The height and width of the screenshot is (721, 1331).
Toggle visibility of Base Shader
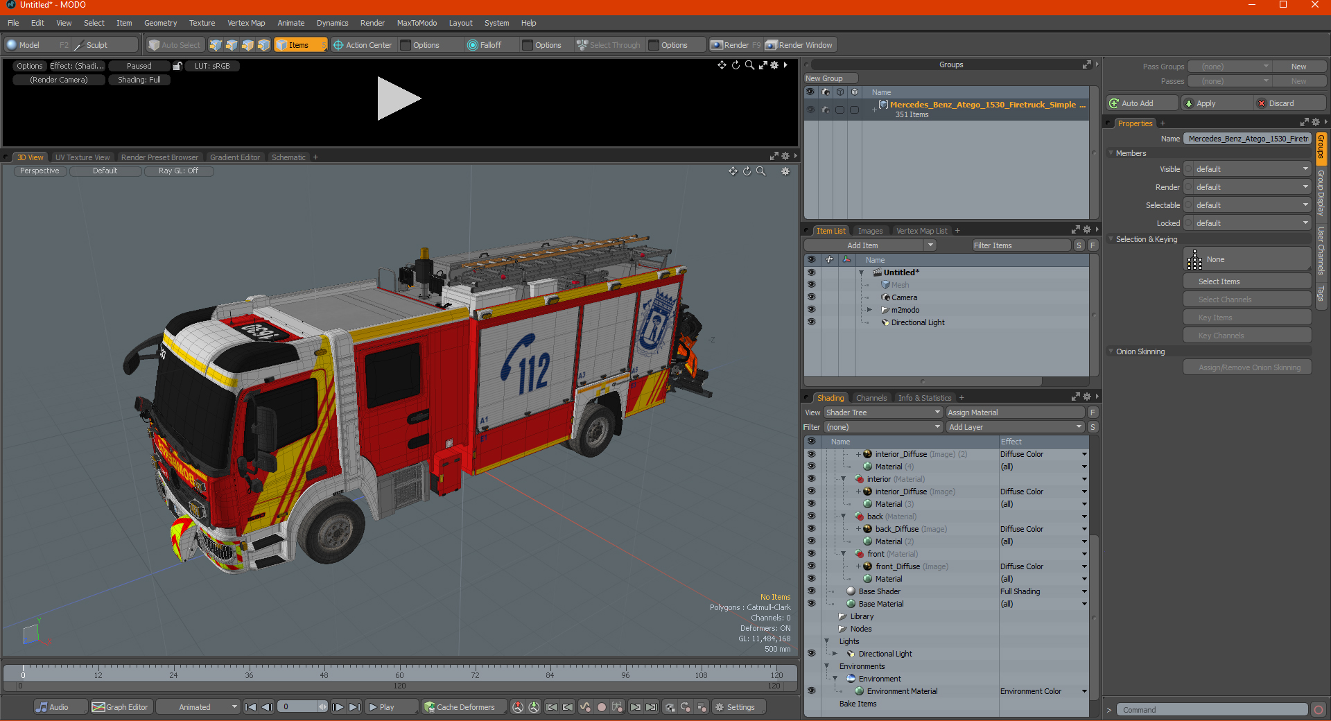pyautogui.click(x=811, y=591)
